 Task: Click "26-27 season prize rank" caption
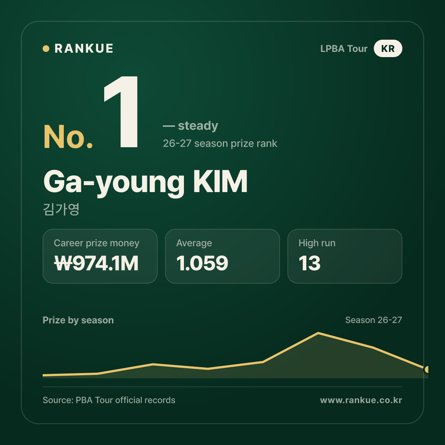220,144
